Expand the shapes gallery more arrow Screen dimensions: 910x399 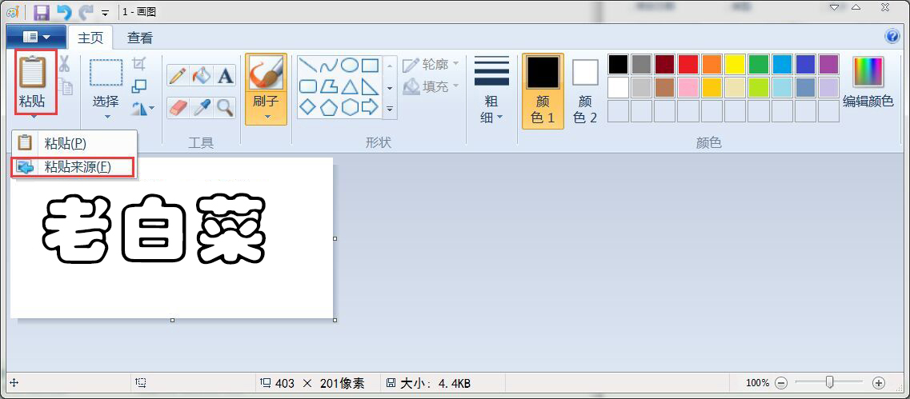tap(390, 109)
